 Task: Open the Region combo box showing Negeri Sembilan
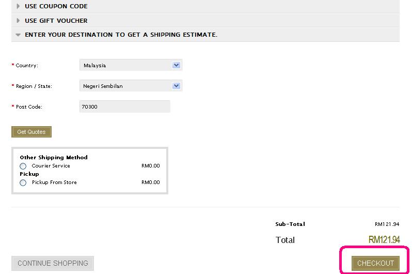[126, 86]
